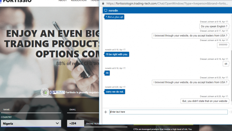This screenshot has width=232, height=131.
Task: Click the send arrow next to the text box
Action: [231, 112]
